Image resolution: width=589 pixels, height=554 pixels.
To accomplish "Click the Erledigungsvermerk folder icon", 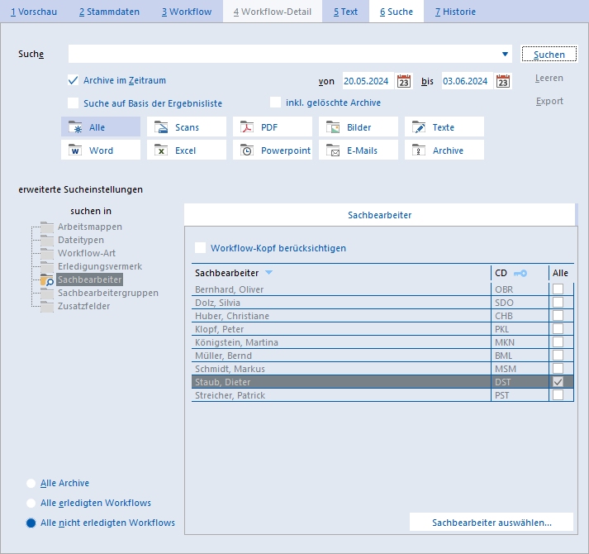I will [x=47, y=266].
